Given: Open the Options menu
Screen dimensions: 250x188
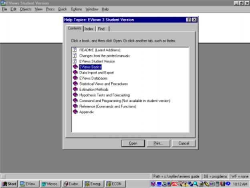Looking at the screenshot, I should pyautogui.click(x=77, y=9).
